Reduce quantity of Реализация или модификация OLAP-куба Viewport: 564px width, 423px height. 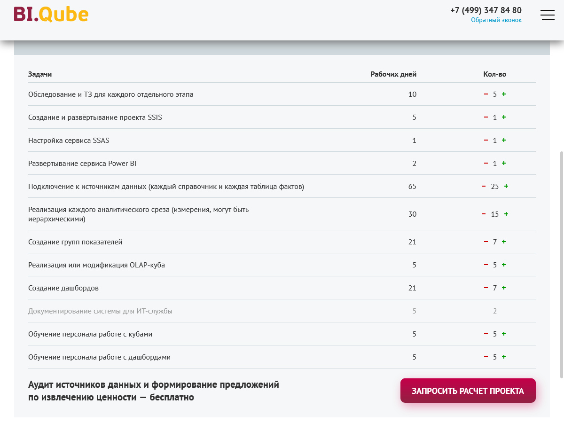click(486, 265)
